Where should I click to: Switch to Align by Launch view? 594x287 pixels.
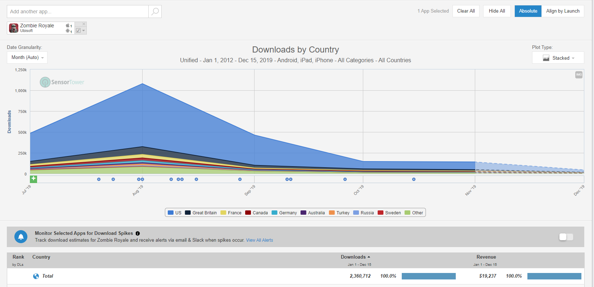pyautogui.click(x=563, y=11)
